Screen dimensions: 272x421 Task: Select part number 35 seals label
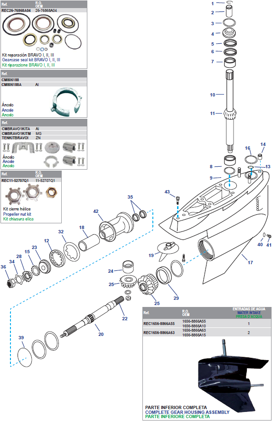coord(130,197)
